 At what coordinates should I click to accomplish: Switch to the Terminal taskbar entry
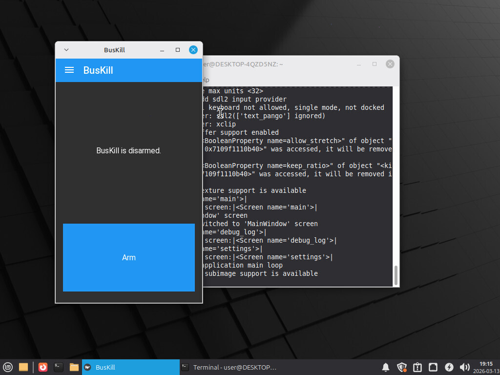229,367
